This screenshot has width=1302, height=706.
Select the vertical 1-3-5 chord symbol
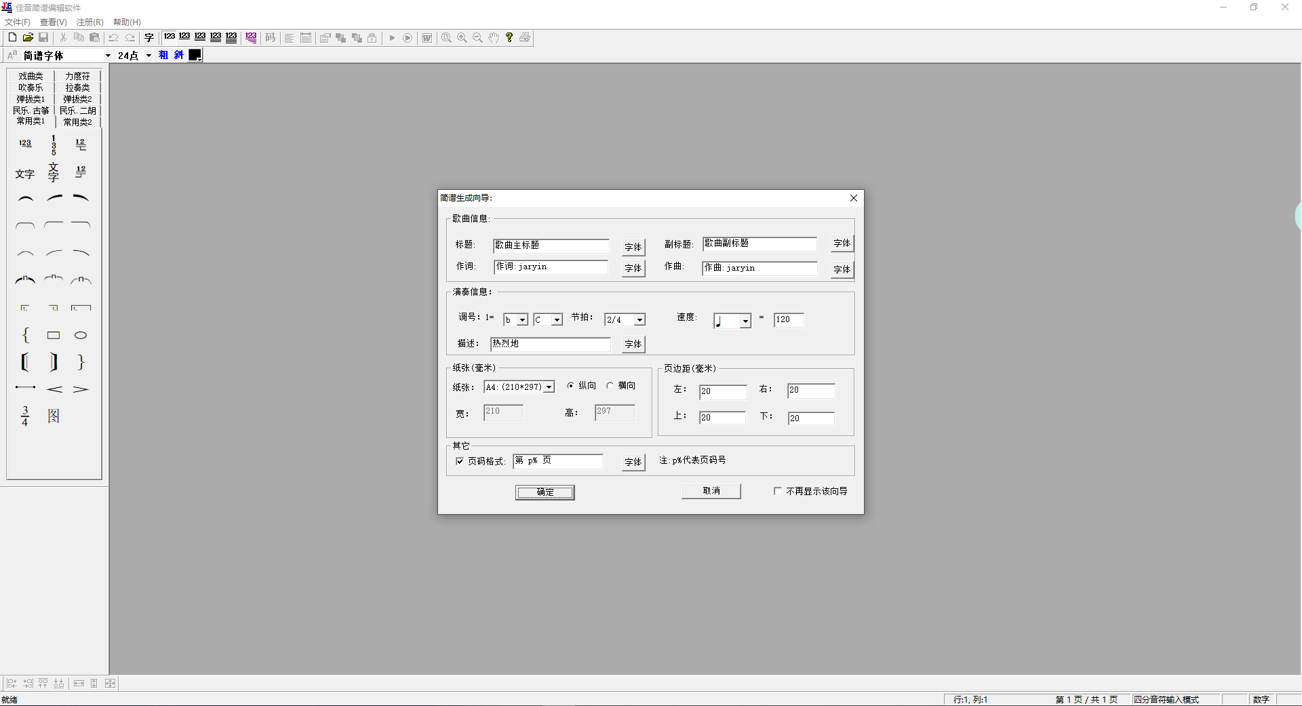[x=54, y=145]
